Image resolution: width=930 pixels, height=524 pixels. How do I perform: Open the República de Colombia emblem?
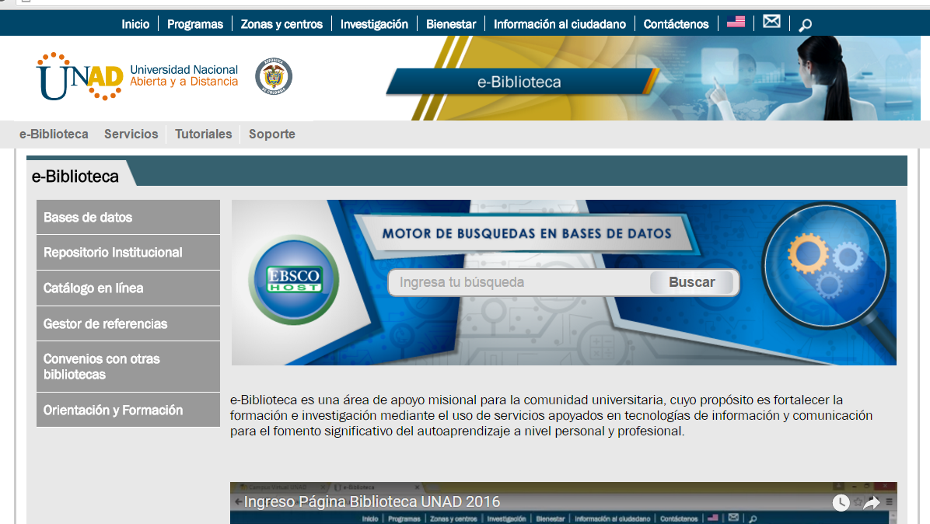click(274, 76)
